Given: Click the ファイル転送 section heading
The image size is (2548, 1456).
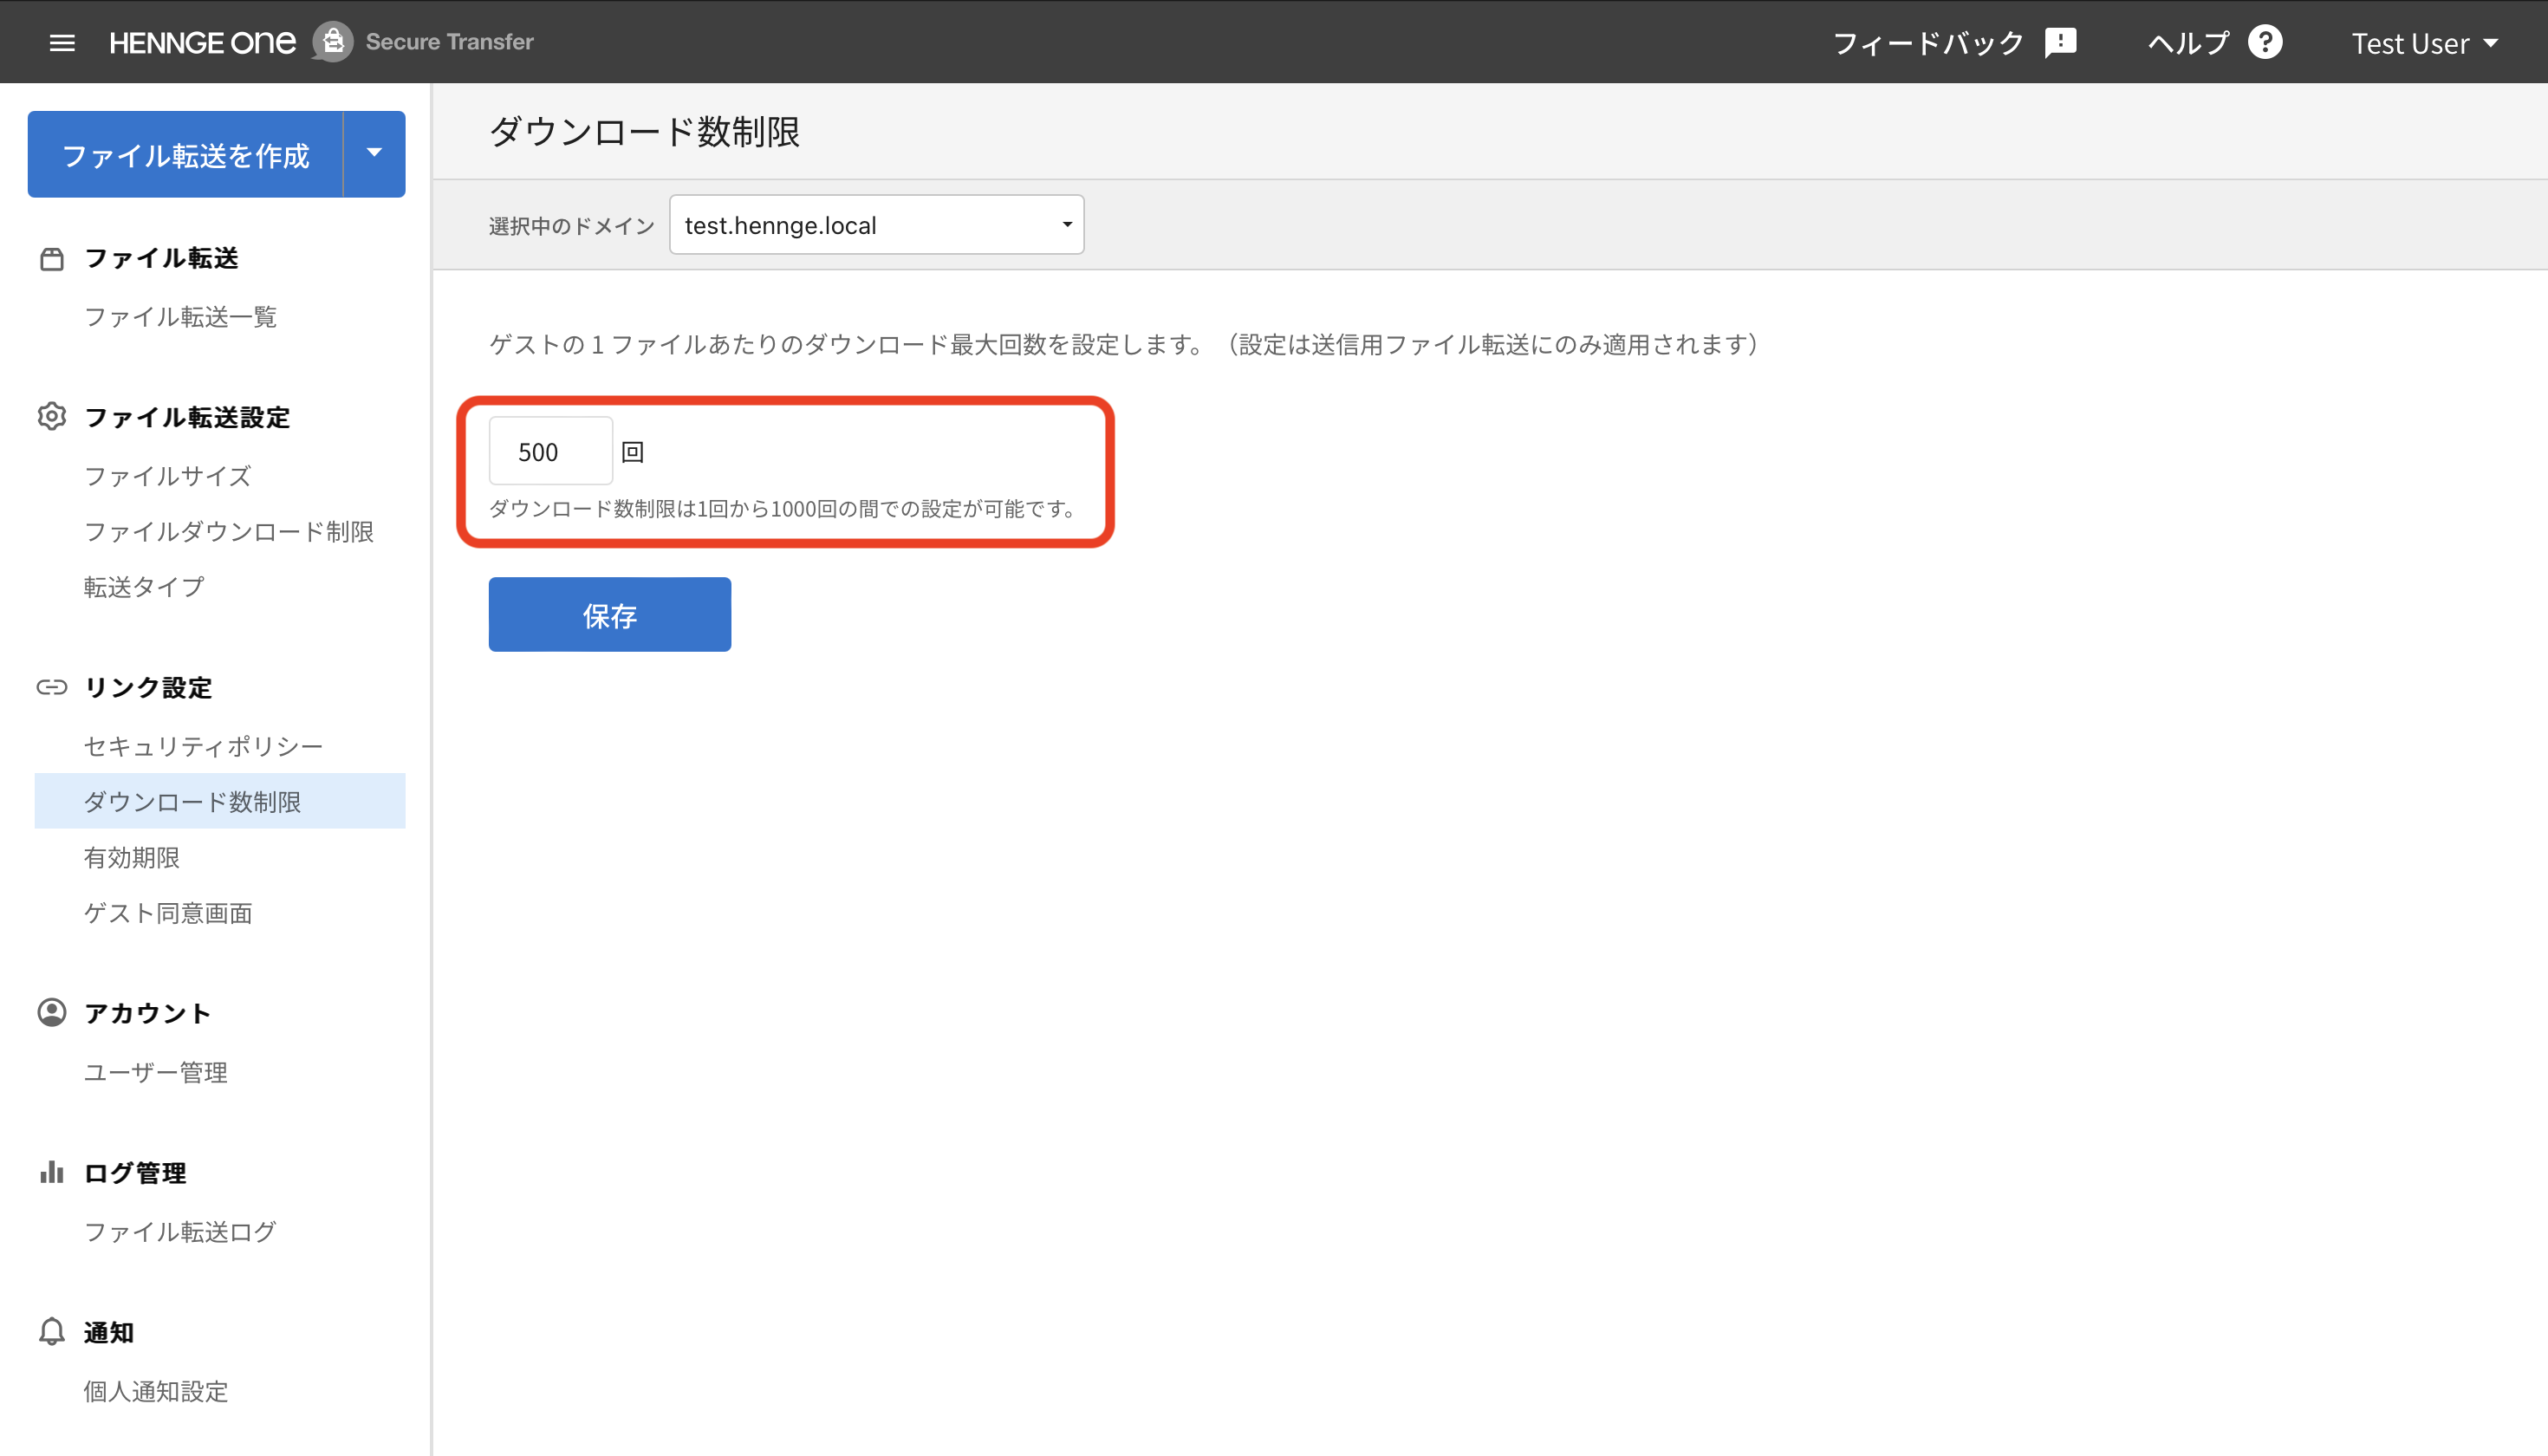Looking at the screenshot, I should click(x=161, y=258).
